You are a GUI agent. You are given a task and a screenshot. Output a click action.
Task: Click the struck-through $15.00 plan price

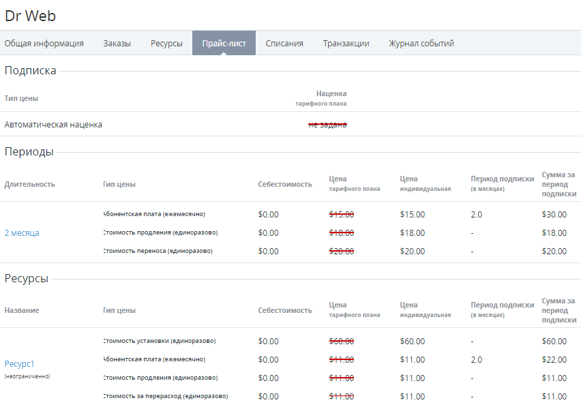[x=341, y=215]
